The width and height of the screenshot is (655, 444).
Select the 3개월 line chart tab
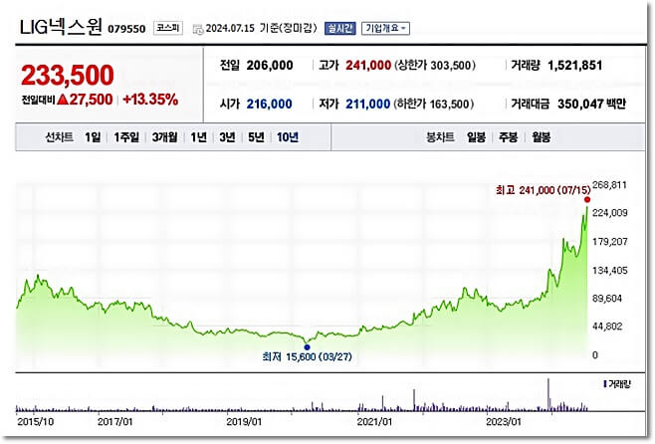pyautogui.click(x=164, y=137)
